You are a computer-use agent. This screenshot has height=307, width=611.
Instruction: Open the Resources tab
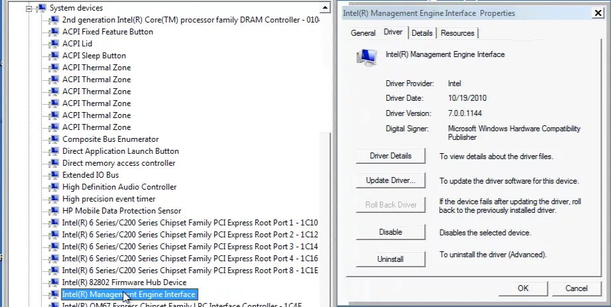tap(457, 33)
